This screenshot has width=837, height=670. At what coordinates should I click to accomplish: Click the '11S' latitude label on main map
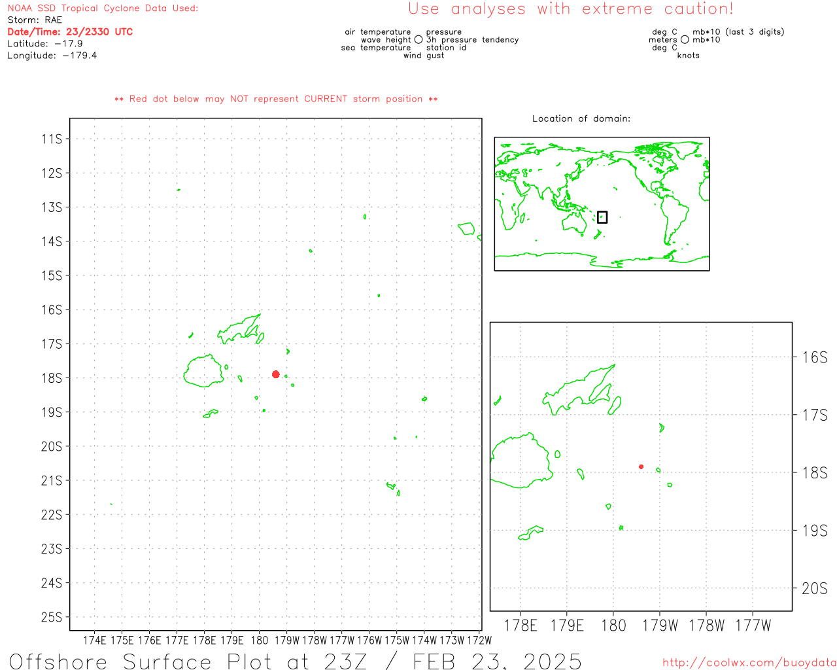[52, 139]
